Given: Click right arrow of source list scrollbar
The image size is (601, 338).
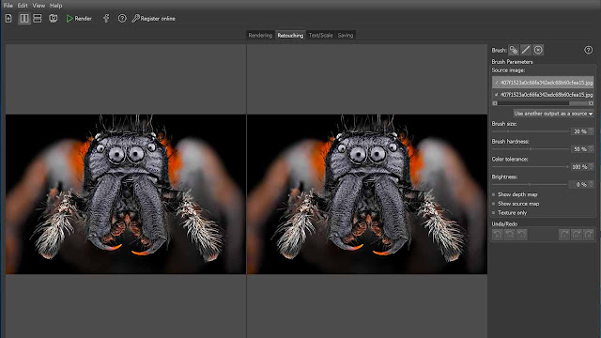Looking at the screenshot, I should pyautogui.click(x=591, y=103).
